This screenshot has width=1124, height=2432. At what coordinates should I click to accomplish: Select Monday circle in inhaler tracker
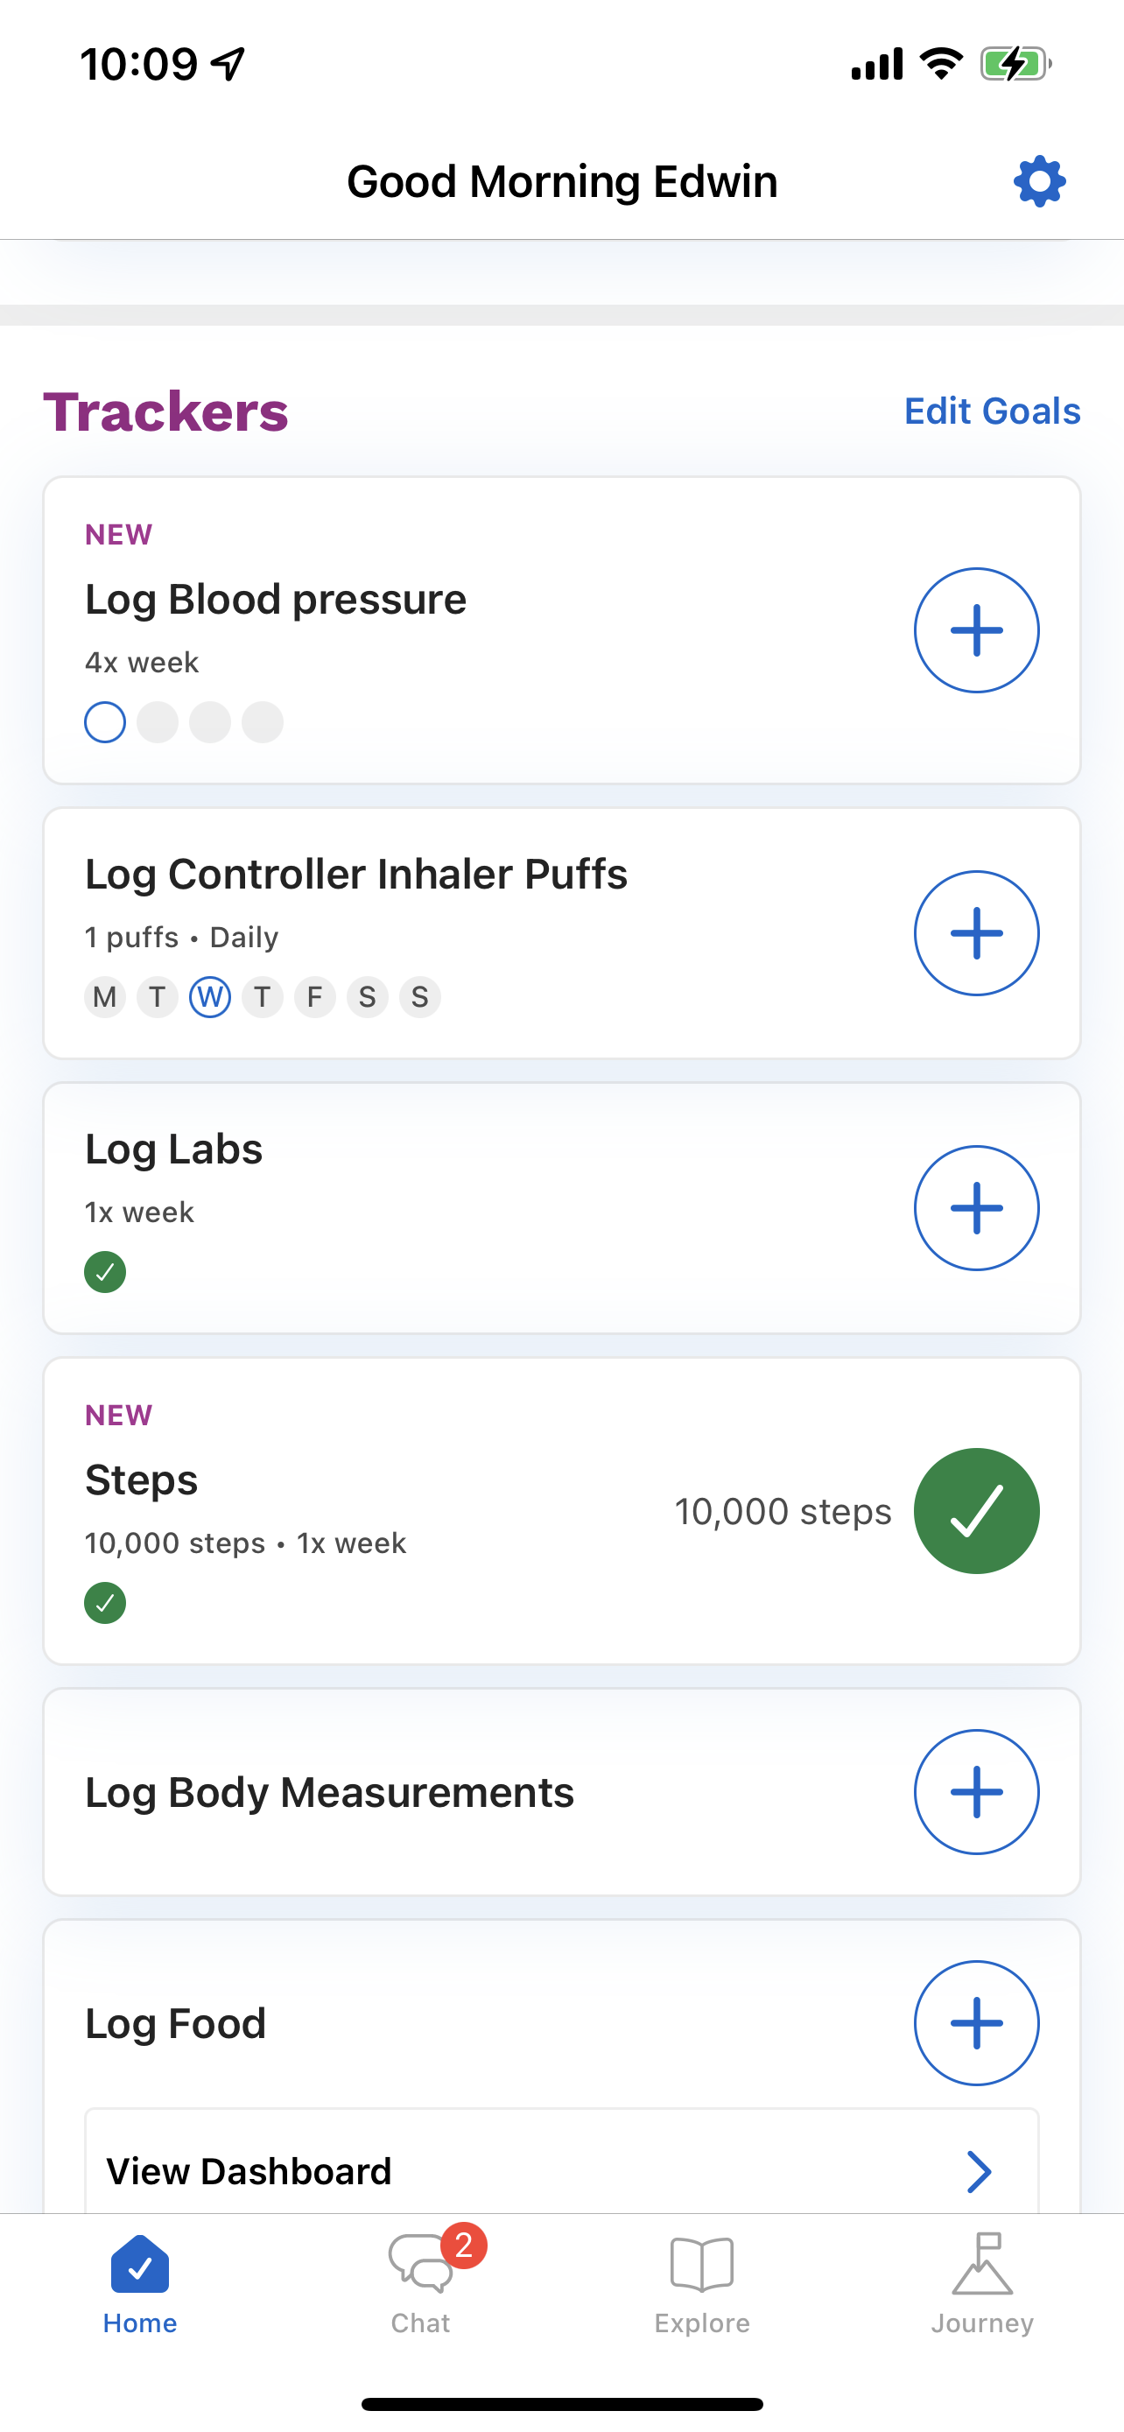click(x=105, y=997)
